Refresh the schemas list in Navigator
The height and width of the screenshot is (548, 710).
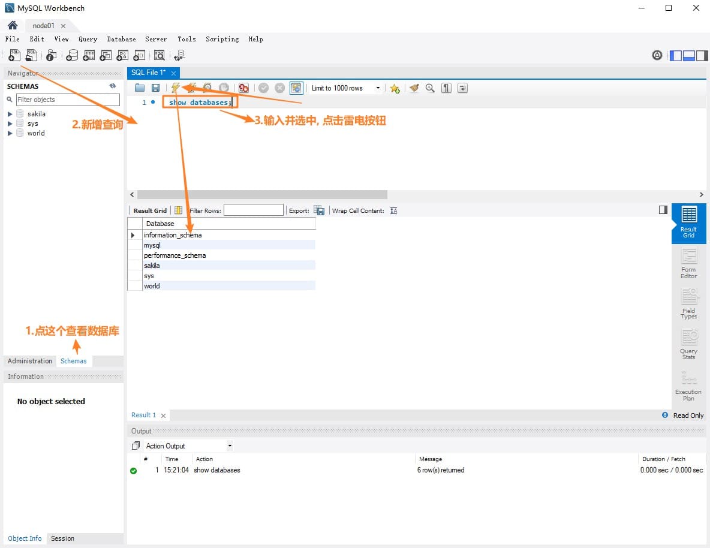(113, 86)
